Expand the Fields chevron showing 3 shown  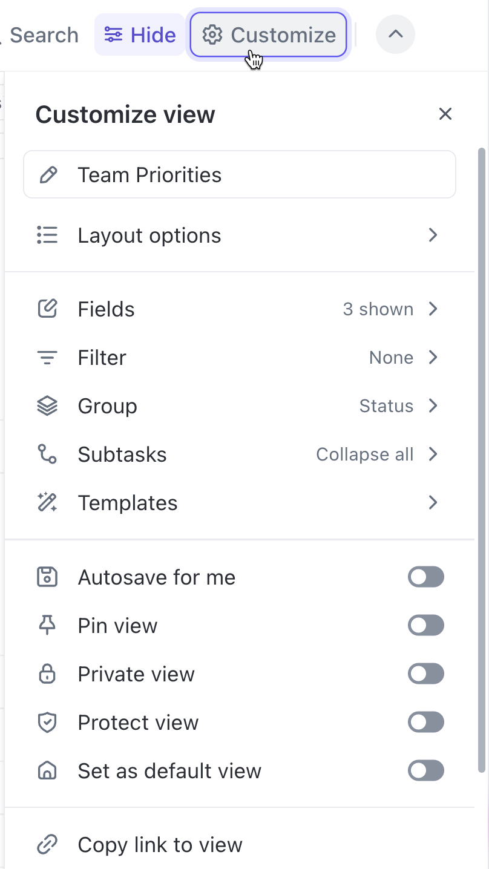pos(433,309)
